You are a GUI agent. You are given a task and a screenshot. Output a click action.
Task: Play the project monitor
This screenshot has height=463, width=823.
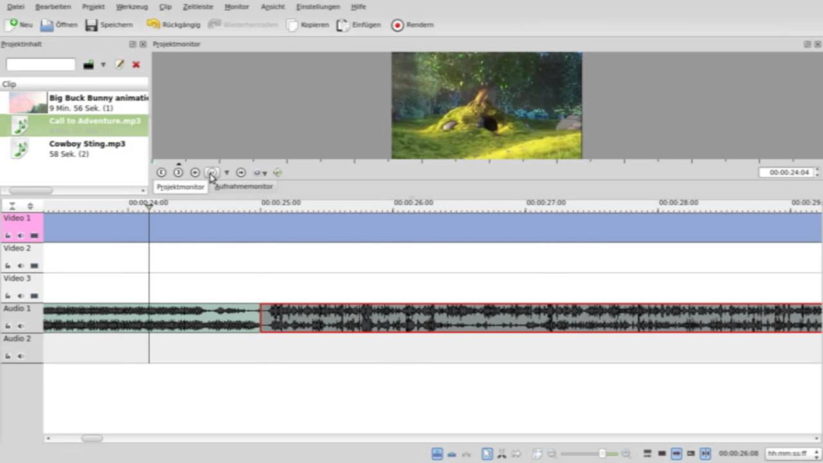click(x=212, y=172)
